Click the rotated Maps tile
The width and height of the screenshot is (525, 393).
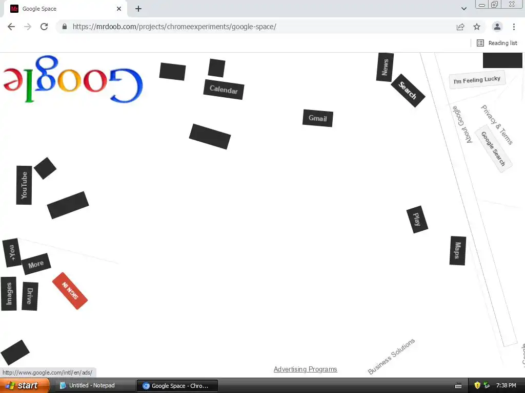pos(458,251)
